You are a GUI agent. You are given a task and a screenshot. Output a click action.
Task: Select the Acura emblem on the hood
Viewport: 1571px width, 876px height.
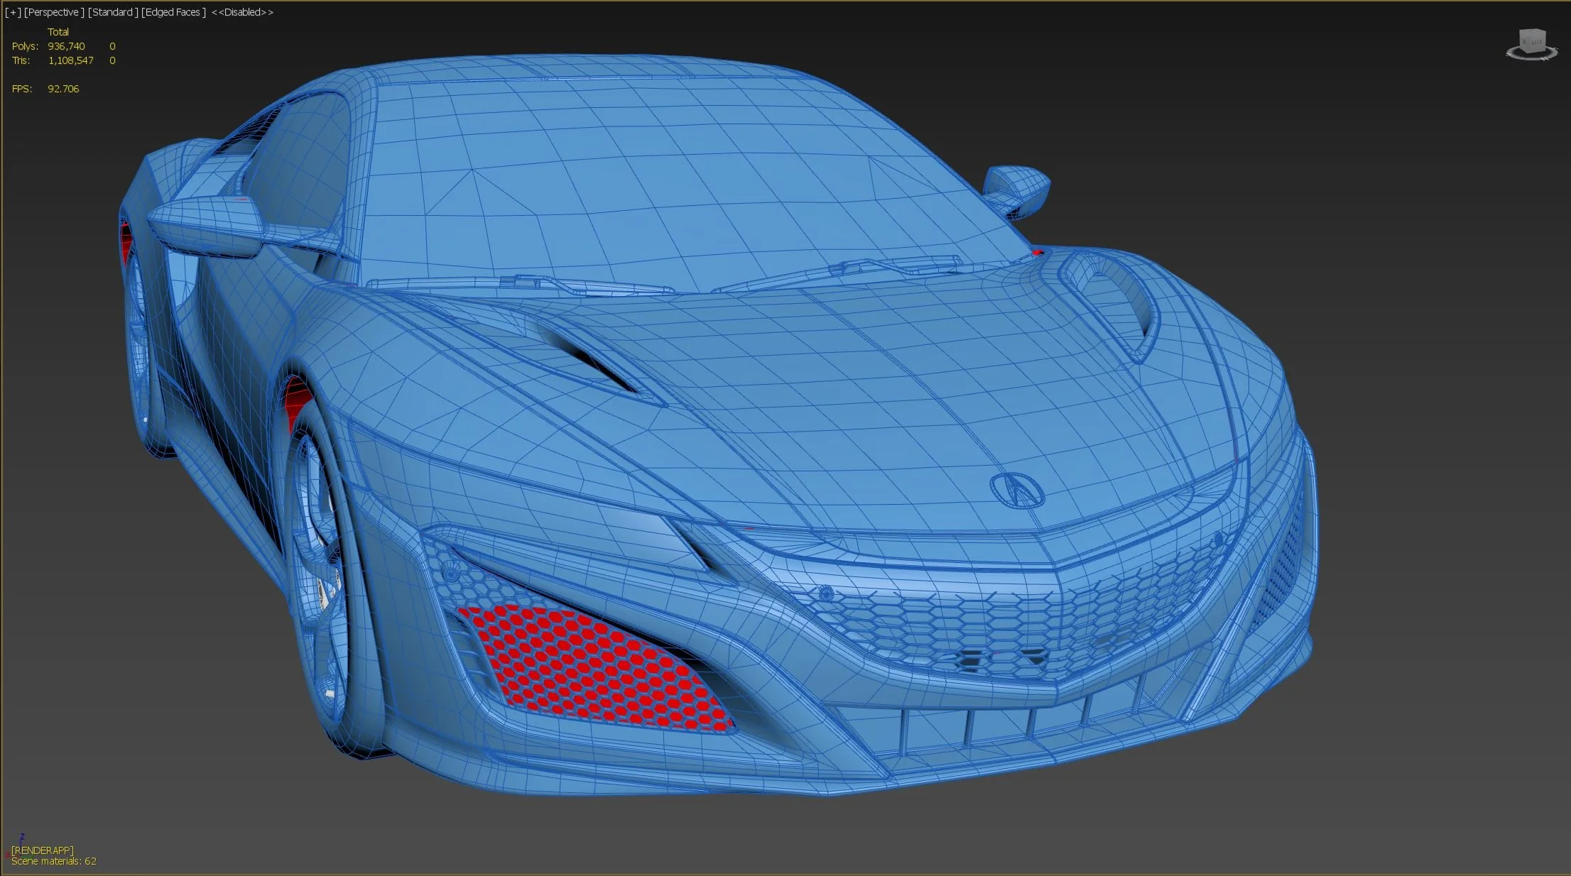pos(1016,490)
